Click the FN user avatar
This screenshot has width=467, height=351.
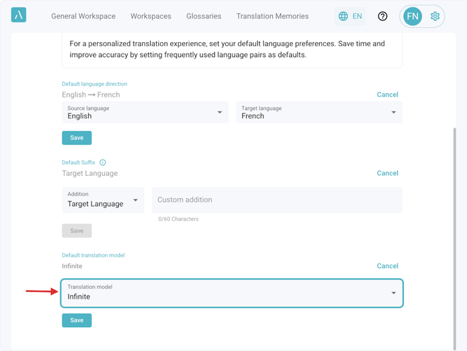[412, 16]
